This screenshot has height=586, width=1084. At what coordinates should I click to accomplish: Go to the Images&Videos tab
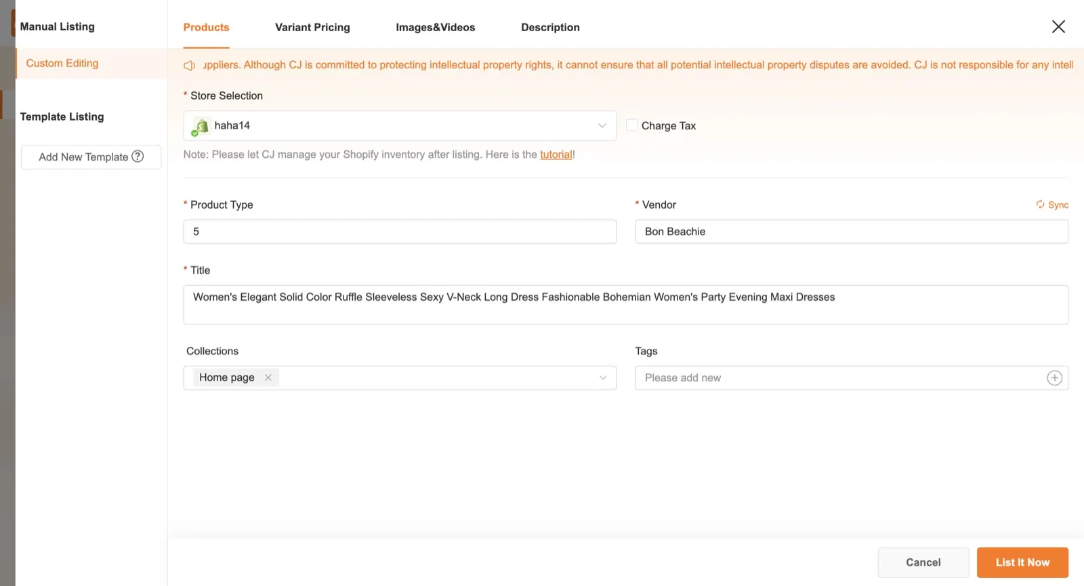click(x=436, y=27)
